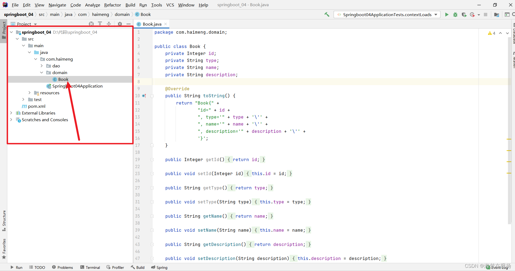Go to next highlighted error arrow
This screenshot has width=515, height=271.
click(507, 33)
